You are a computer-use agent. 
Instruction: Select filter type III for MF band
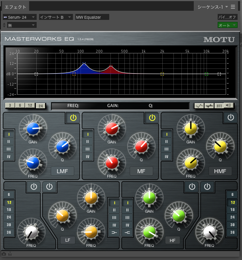(87, 149)
